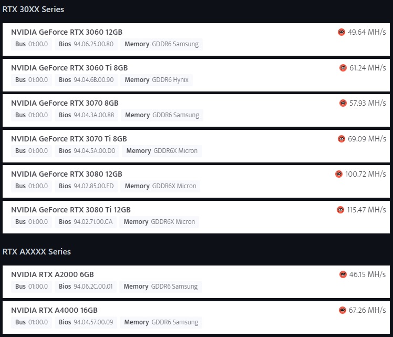Click Bios 94.04.3A.00.88 tag on RTX 3070
Screen dimensions: 393x337
tap(86, 115)
